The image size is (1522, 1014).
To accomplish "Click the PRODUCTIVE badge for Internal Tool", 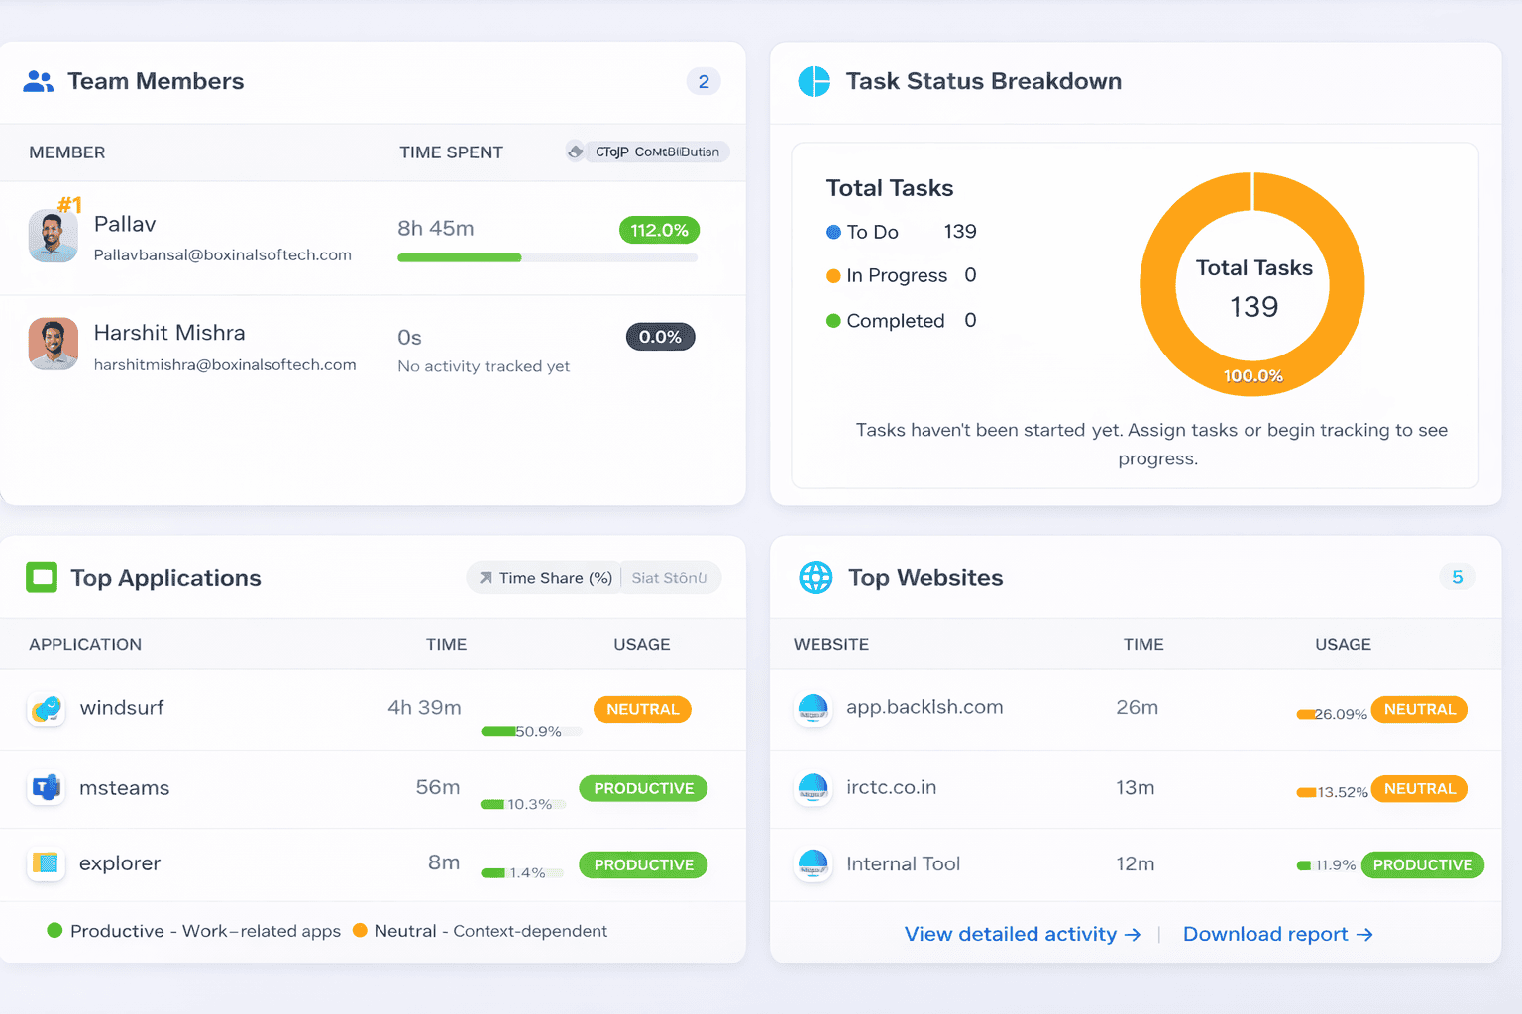I will [1423, 864].
